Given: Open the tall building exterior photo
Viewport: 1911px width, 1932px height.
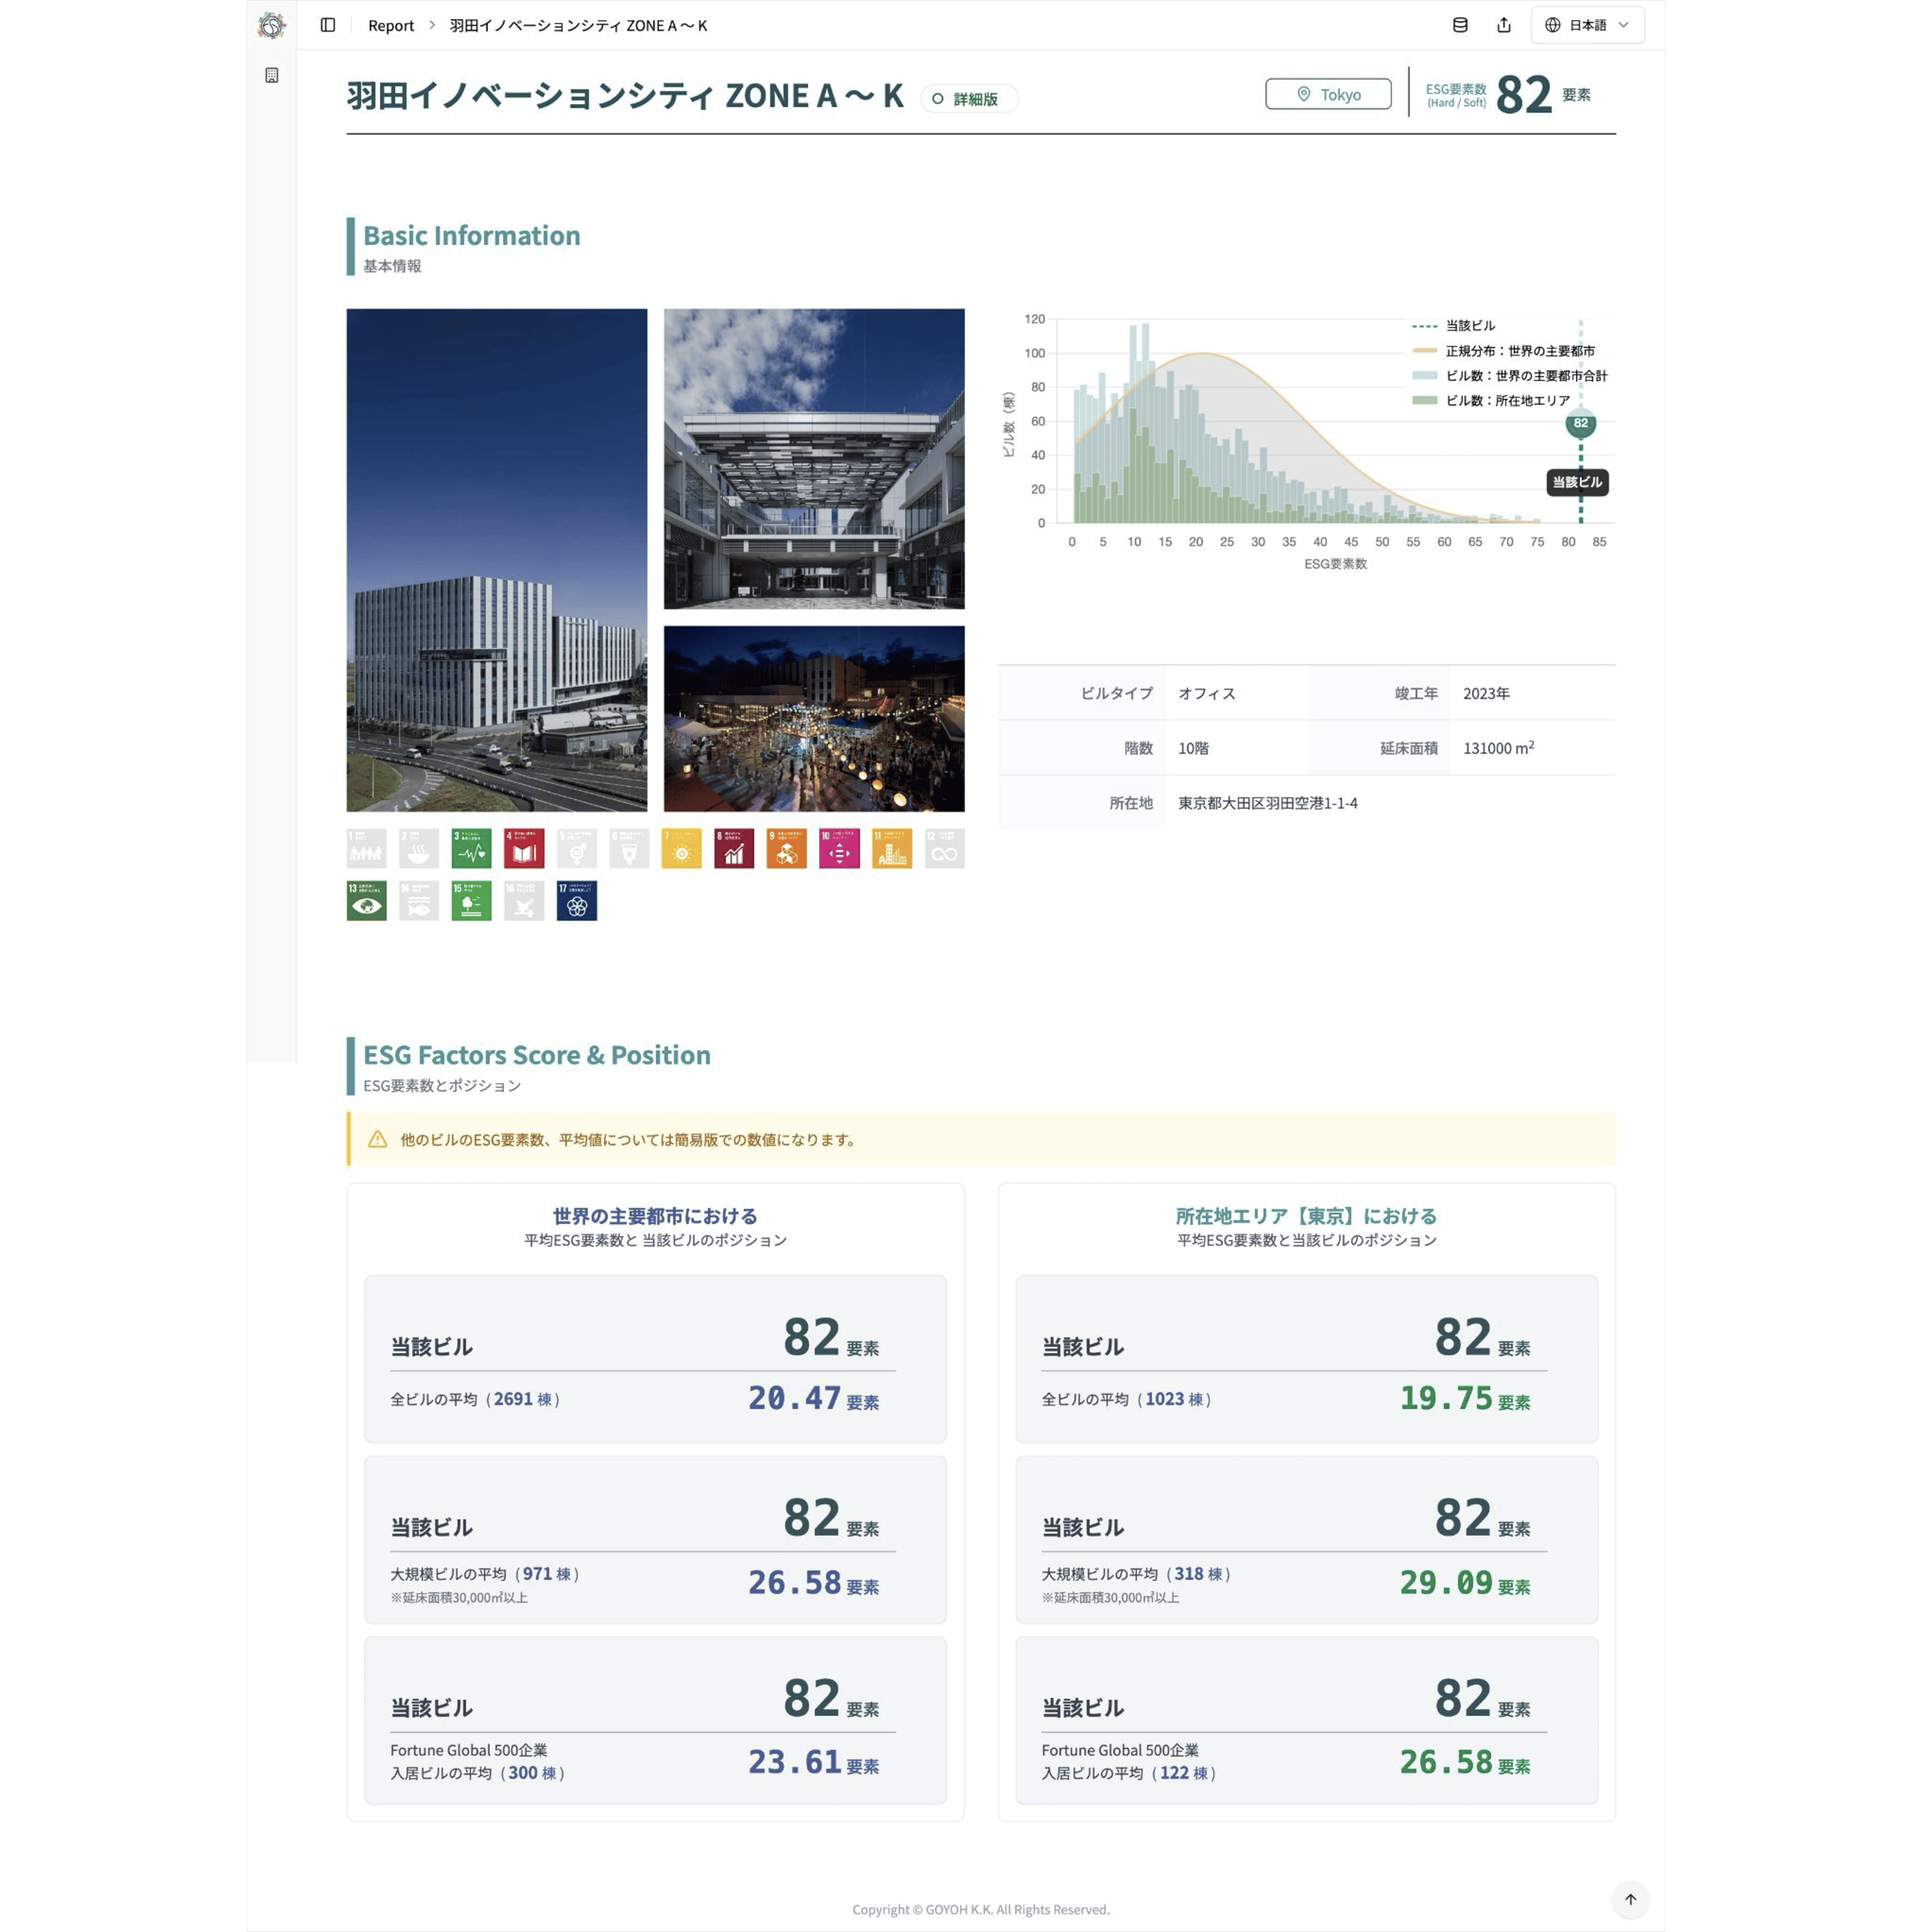Looking at the screenshot, I should (x=496, y=560).
